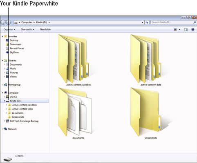
Task: Click the New folder button
Action: click(46, 29)
